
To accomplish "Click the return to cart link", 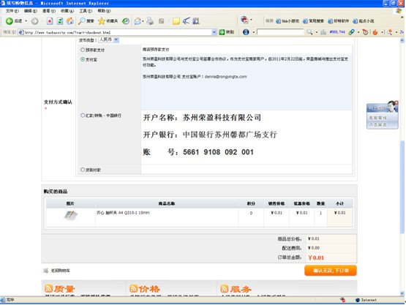I will [x=60, y=271].
